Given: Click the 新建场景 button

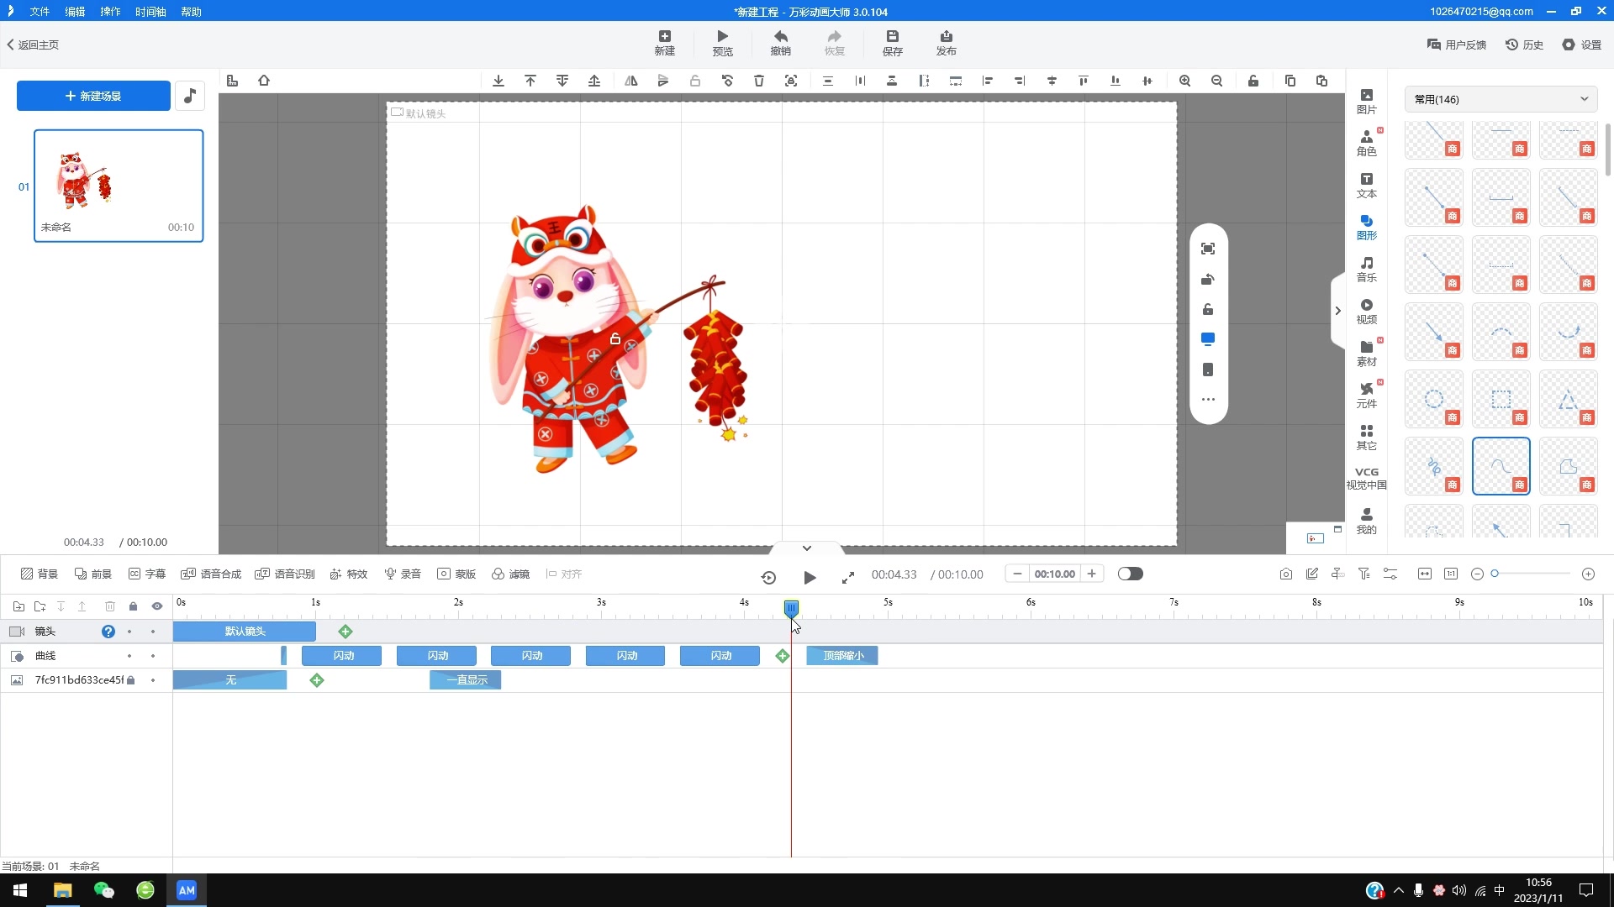Looking at the screenshot, I should (x=93, y=96).
